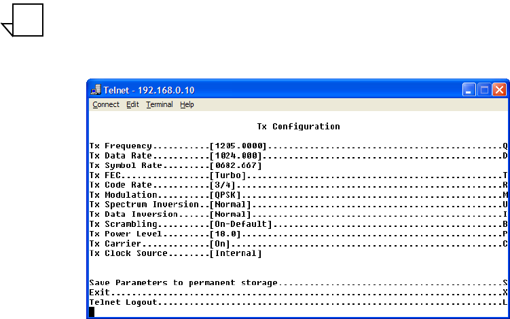Click the Telnet icon in the title bar

96,89
